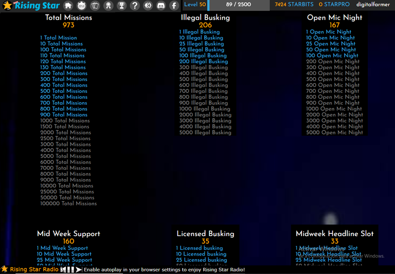
Task: Select '1000 Illegal Busking' achievement
Action: pos(205,109)
